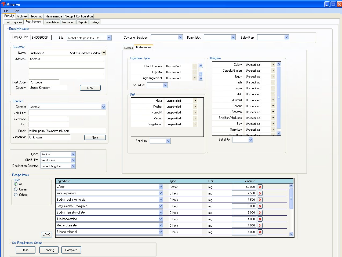This screenshot has height=257, width=342.
Task: Open the Setup & Configuration tab
Action: [79, 16]
